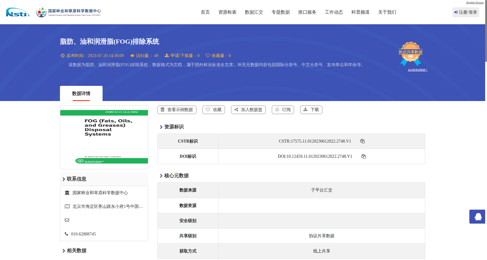
Task: Click the download icon beside 申请/下载量
Action: (x=167, y=56)
